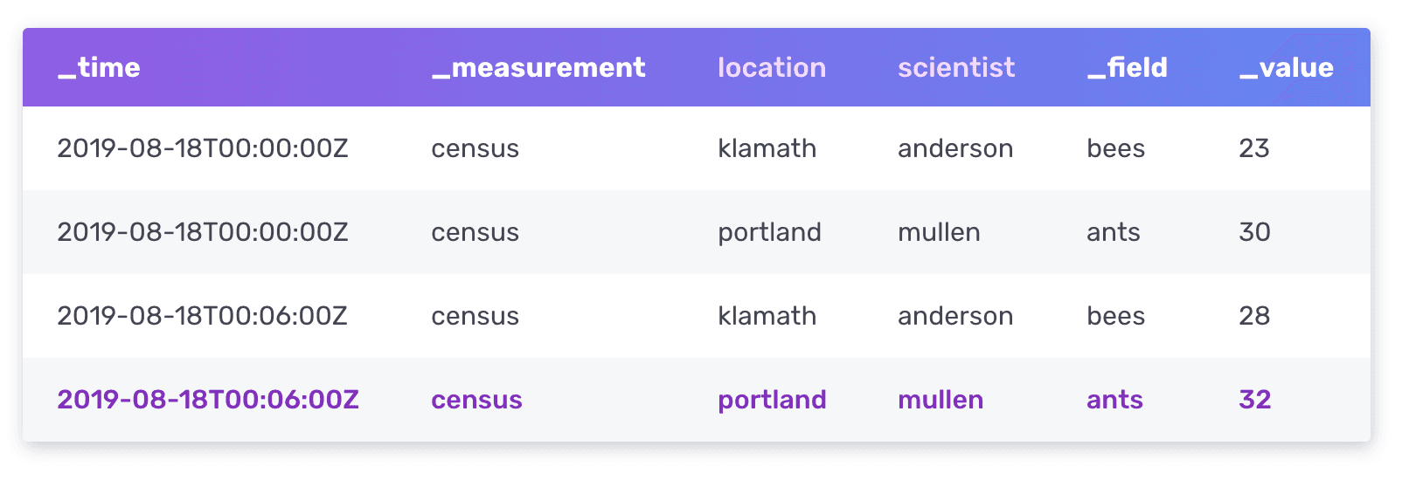Click the location column header
The image size is (1402, 480).
point(772,68)
